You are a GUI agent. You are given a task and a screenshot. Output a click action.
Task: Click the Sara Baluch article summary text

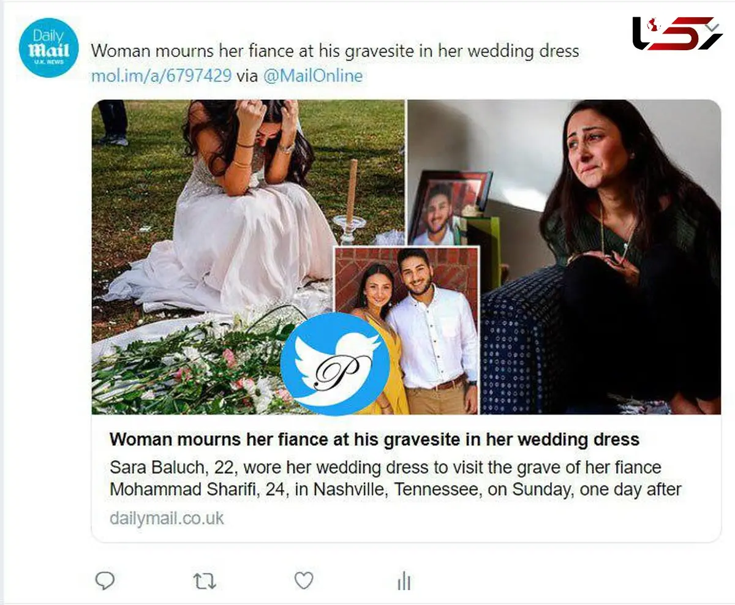396,479
